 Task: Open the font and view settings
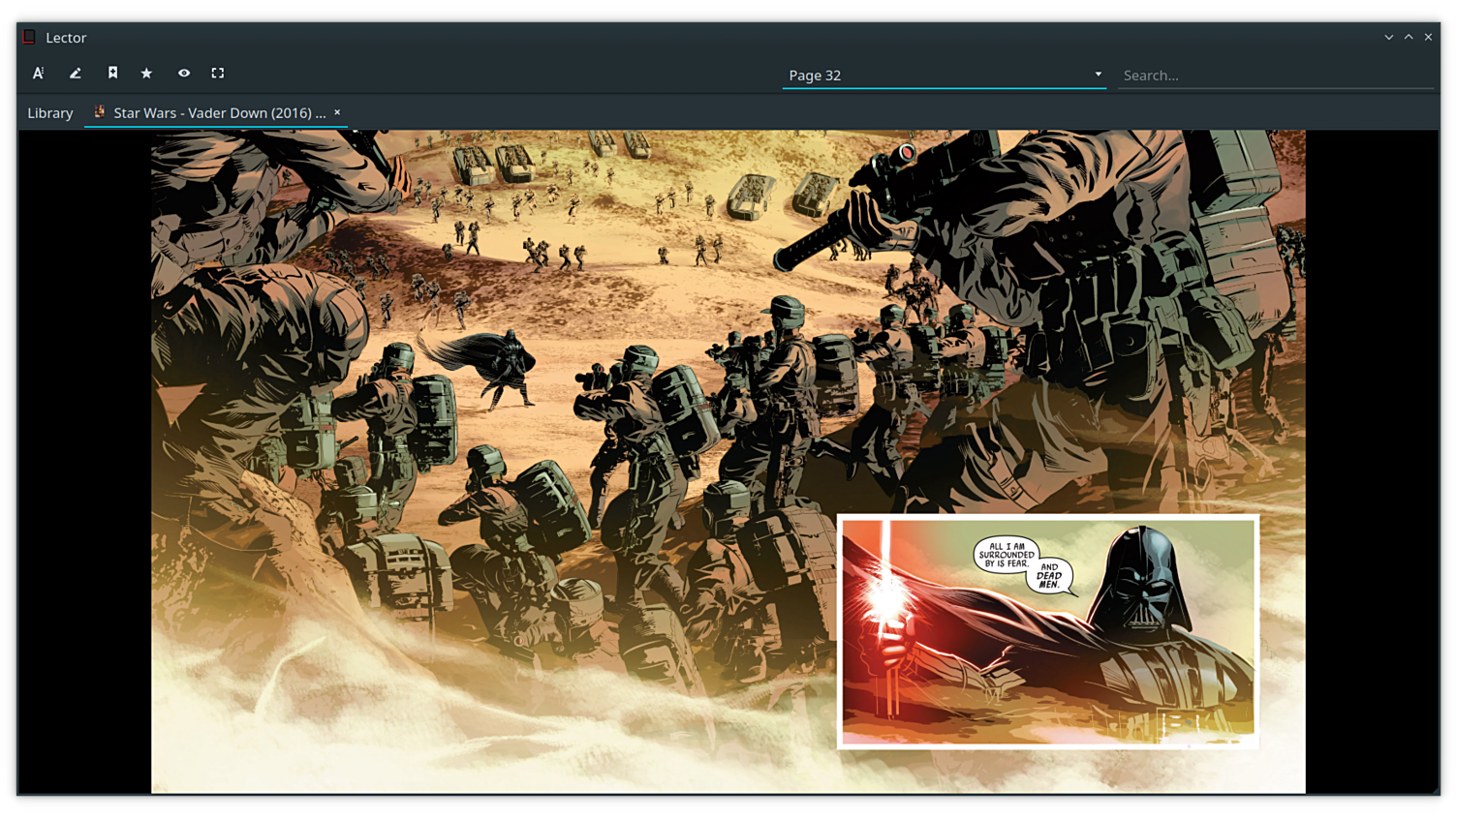(x=39, y=74)
